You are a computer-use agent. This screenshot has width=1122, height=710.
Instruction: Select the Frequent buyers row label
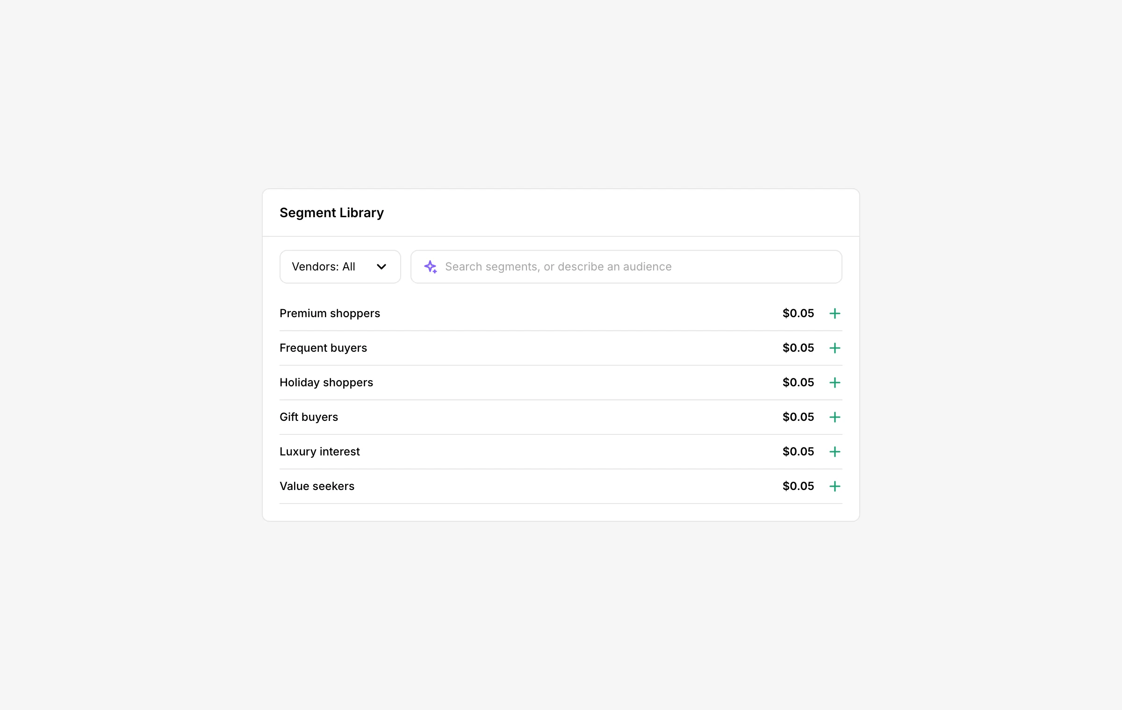click(x=323, y=348)
